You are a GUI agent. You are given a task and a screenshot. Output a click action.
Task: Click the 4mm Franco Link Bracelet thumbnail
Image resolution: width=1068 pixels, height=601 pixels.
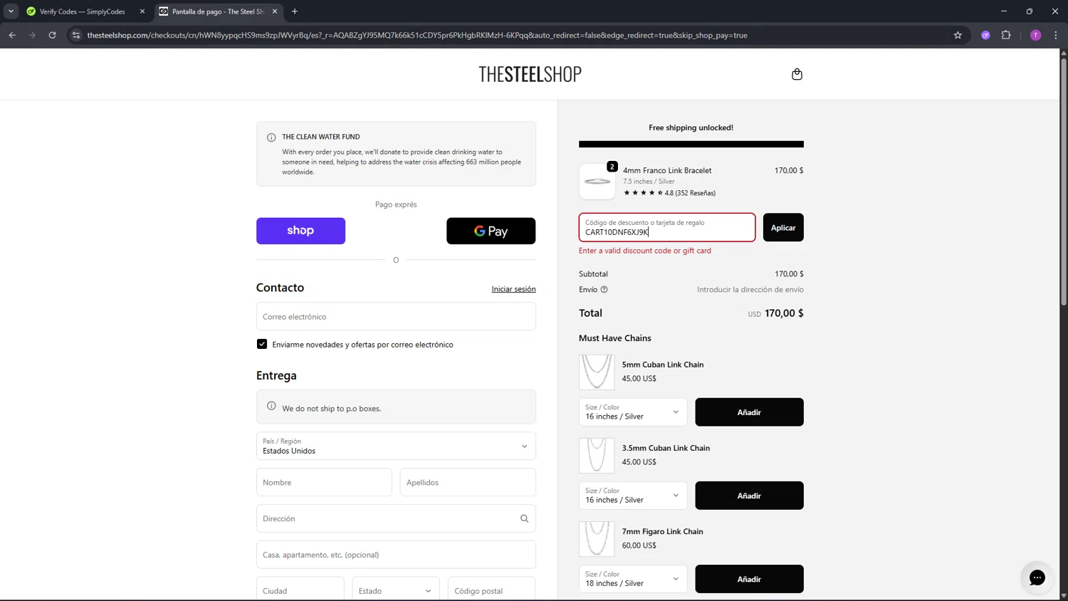point(597,182)
